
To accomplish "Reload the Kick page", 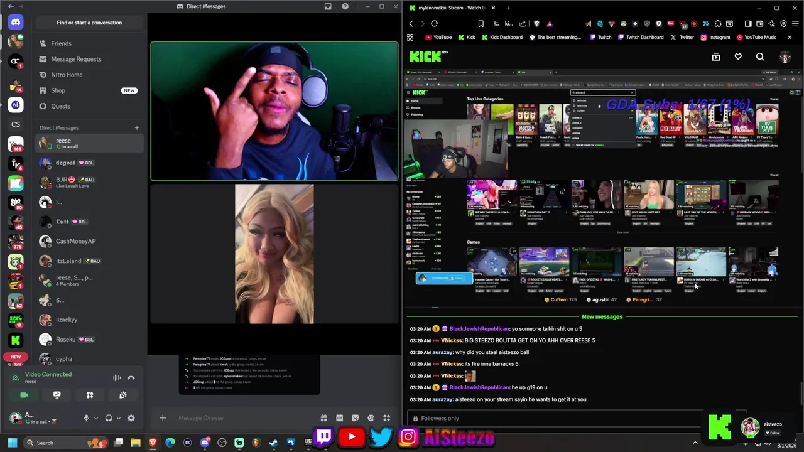I will tap(435, 24).
